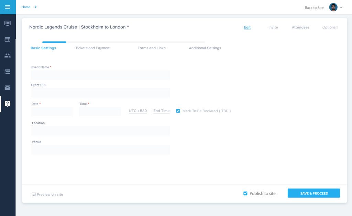The width and height of the screenshot is (352, 216).
Task: Switch to Forms and Links tab
Action: [x=152, y=48]
